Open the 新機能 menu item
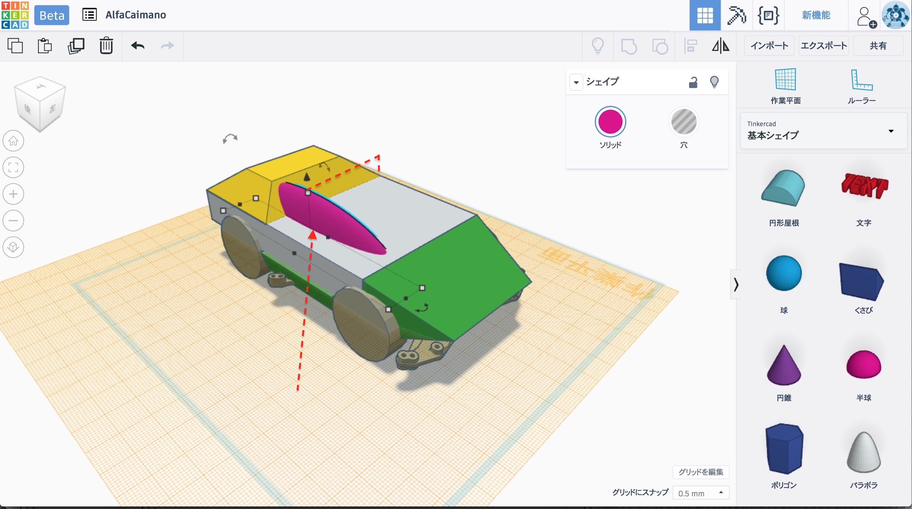 point(816,15)
